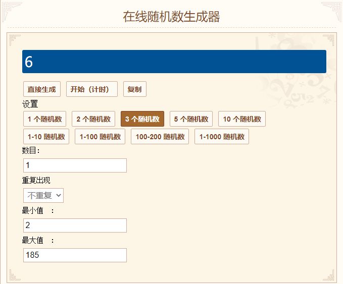Viewport: 343px width, 284px height.
Task: Pick the 100-200 随机数 range preset
Action: (160, 137)
